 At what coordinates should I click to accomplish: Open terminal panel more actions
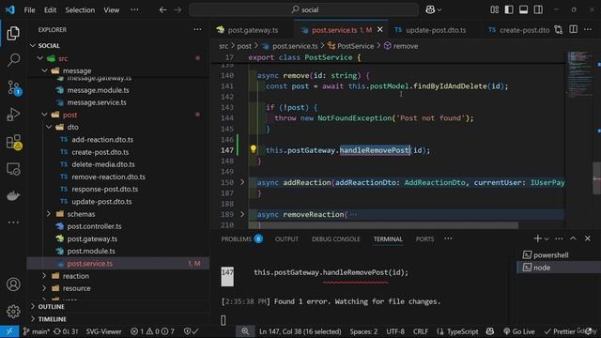tap(559, 238)
